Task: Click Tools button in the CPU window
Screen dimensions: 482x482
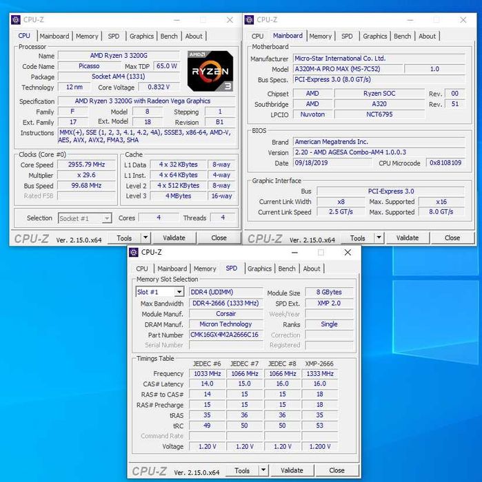Action: click(x=124, y=238)
